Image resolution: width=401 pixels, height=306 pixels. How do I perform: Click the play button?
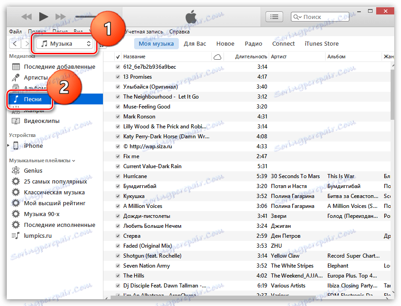point(43,17)
